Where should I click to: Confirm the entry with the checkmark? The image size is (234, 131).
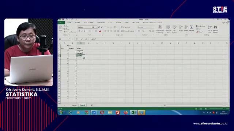tap(82, 39)
